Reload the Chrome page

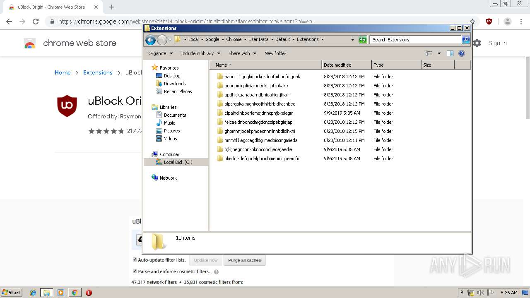pyautogui.click(x=36, y=22)
